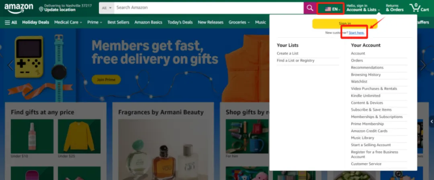Expand the side panel tab at right edge

432,122
